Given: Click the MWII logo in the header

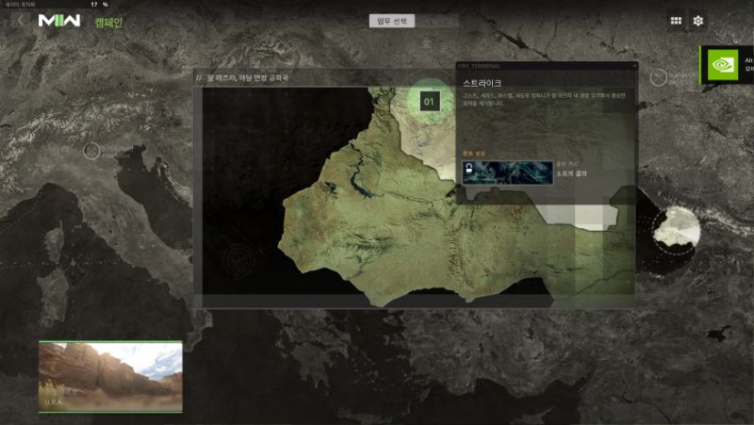Looking at the screenshot, I should tap(58, 21).
